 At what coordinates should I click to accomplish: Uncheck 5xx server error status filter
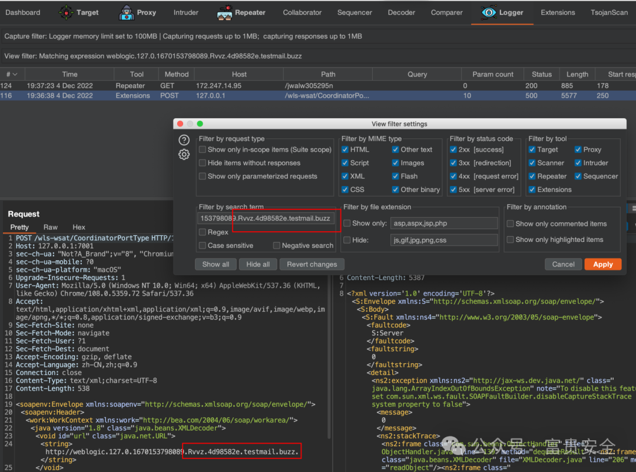(x=453, y=190)
